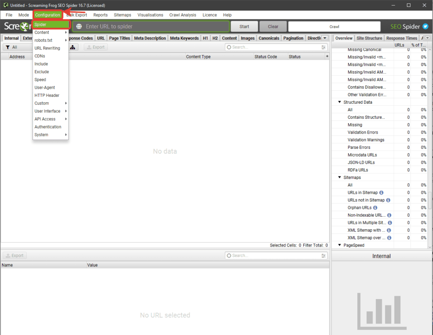Click the globe icon in URL bar
433x335 pixels.
[79, 27]
